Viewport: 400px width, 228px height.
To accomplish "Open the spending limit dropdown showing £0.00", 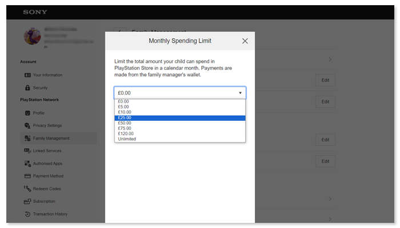I will click(x=180, y=93).
